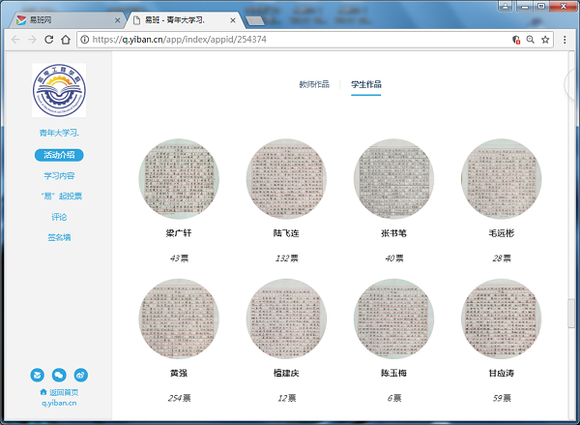Click the Weibo share icon
580x425 pixels.
[81, 374]
